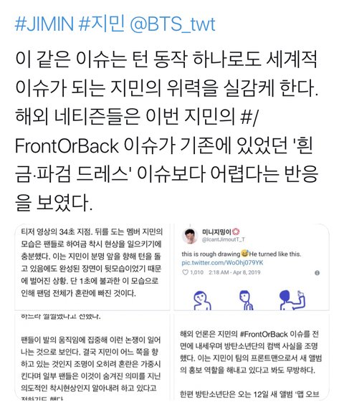Image resolution: width=344 pixels, height=417 pixels.
Task: Click 미니지밍이 profile avatar photo
Action: 190,236
